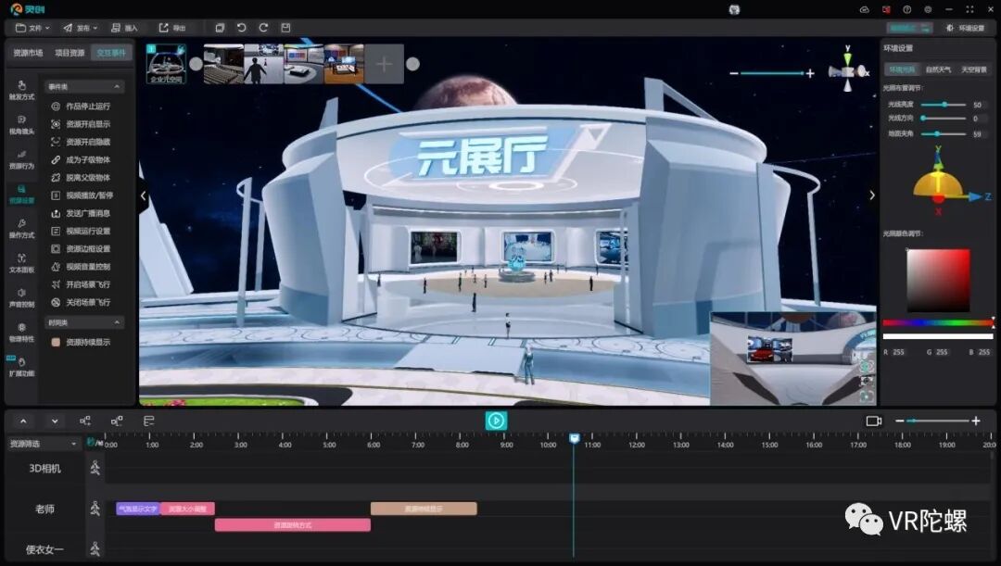Select 文本面板 text panel category
Screen dimensions: 1001x566
21,263
